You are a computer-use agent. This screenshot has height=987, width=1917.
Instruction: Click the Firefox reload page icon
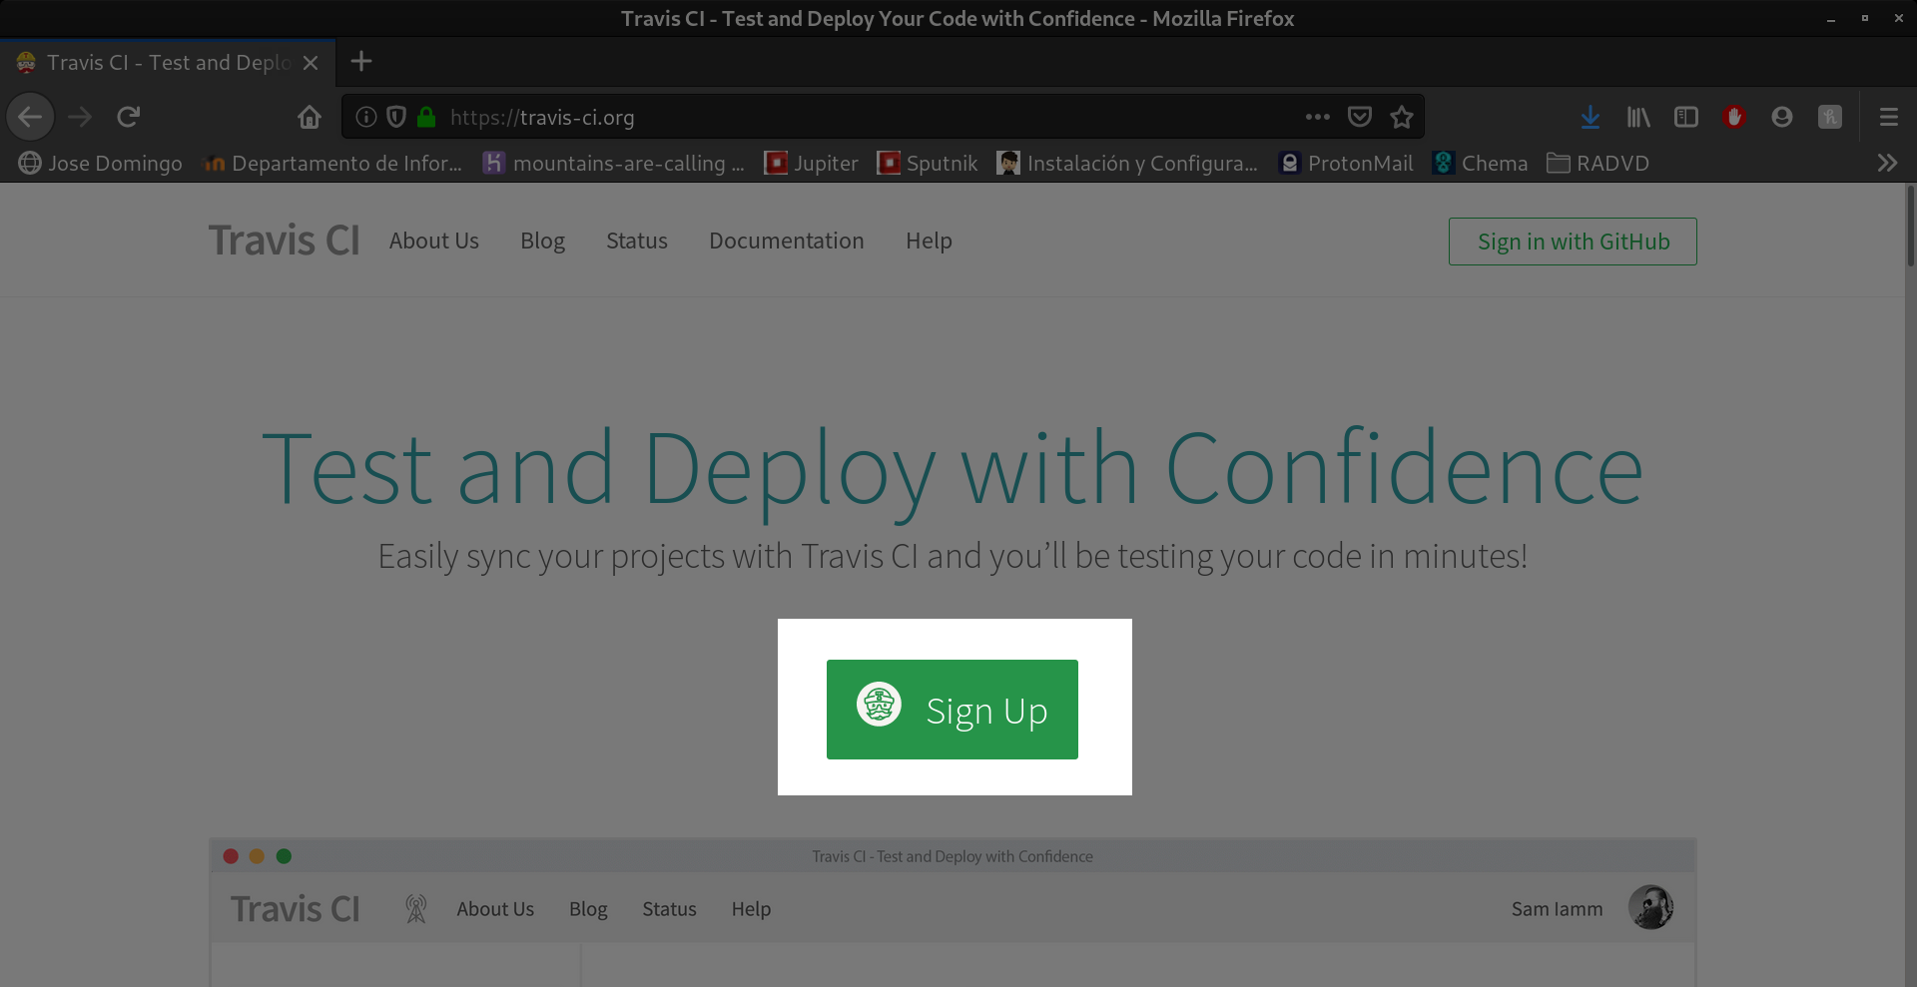(x=128, y=117)
